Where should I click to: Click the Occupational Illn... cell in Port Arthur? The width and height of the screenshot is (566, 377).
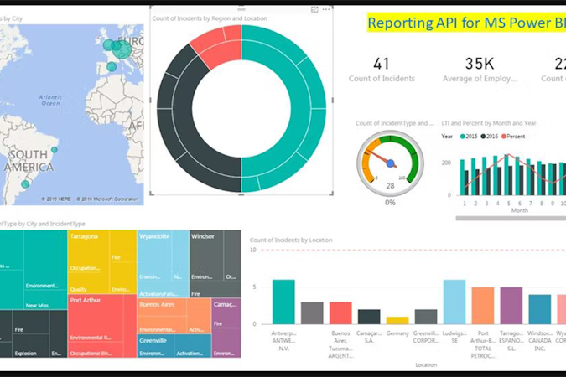tap(96, 350)
